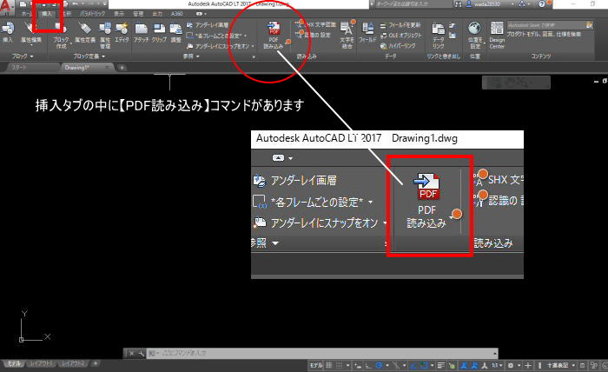608x372 pixels.
Task: Switch to the 挿入 ribbon tab
Action: (47, 14)
